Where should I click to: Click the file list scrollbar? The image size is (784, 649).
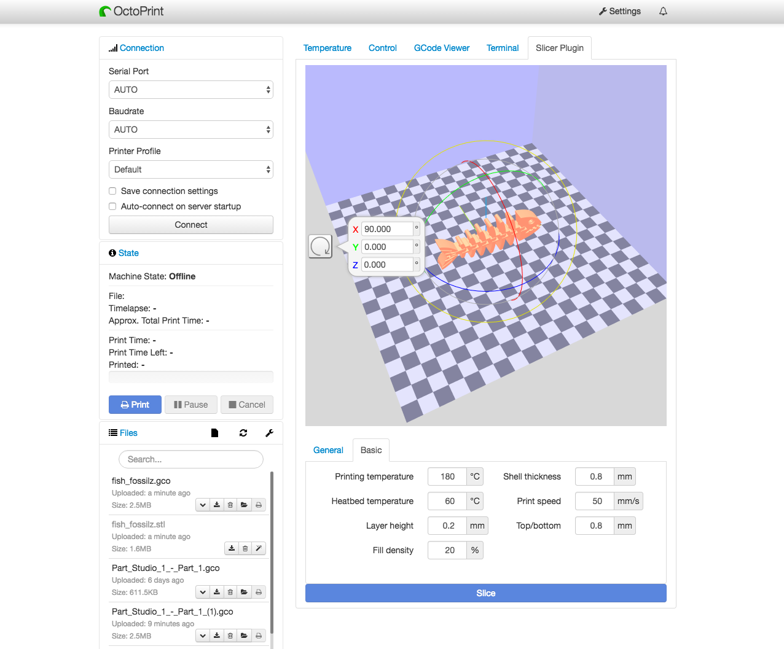pos(272,553)
